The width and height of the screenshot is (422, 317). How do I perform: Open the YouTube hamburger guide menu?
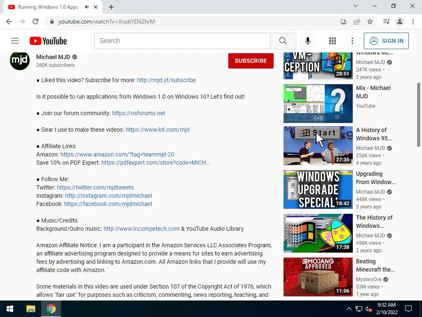click(x=15, y=41)
